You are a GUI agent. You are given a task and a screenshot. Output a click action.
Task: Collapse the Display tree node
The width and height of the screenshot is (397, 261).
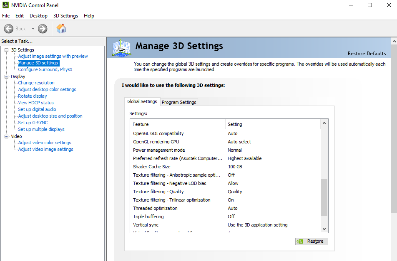point(7,76)
